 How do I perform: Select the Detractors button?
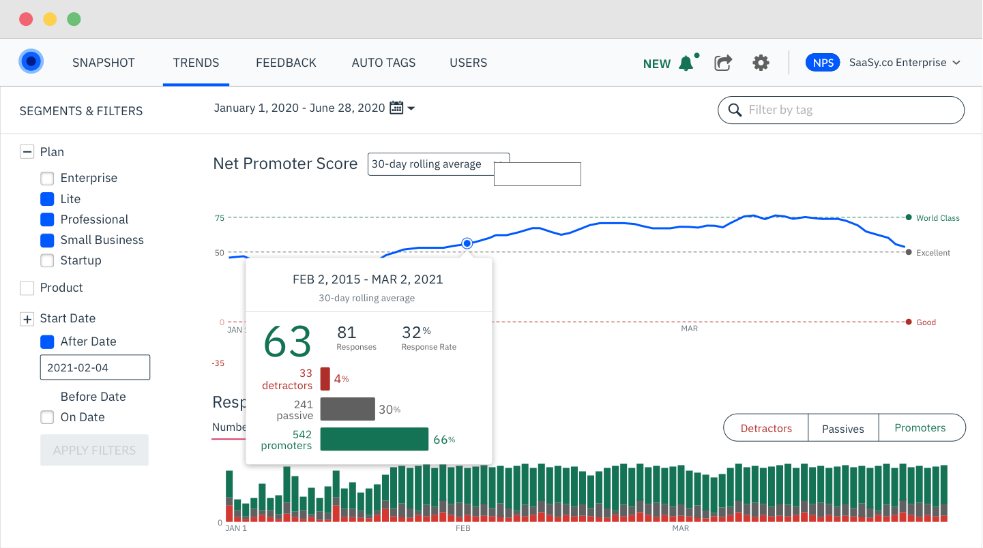pos(766,428)
